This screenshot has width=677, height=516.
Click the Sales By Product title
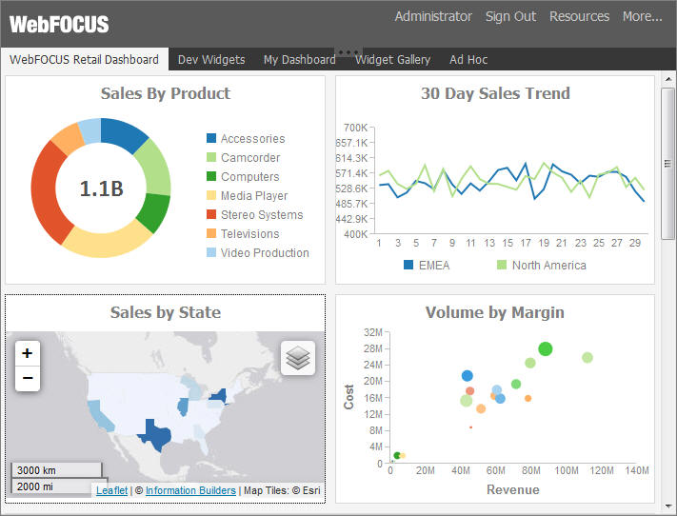(166, 93)
